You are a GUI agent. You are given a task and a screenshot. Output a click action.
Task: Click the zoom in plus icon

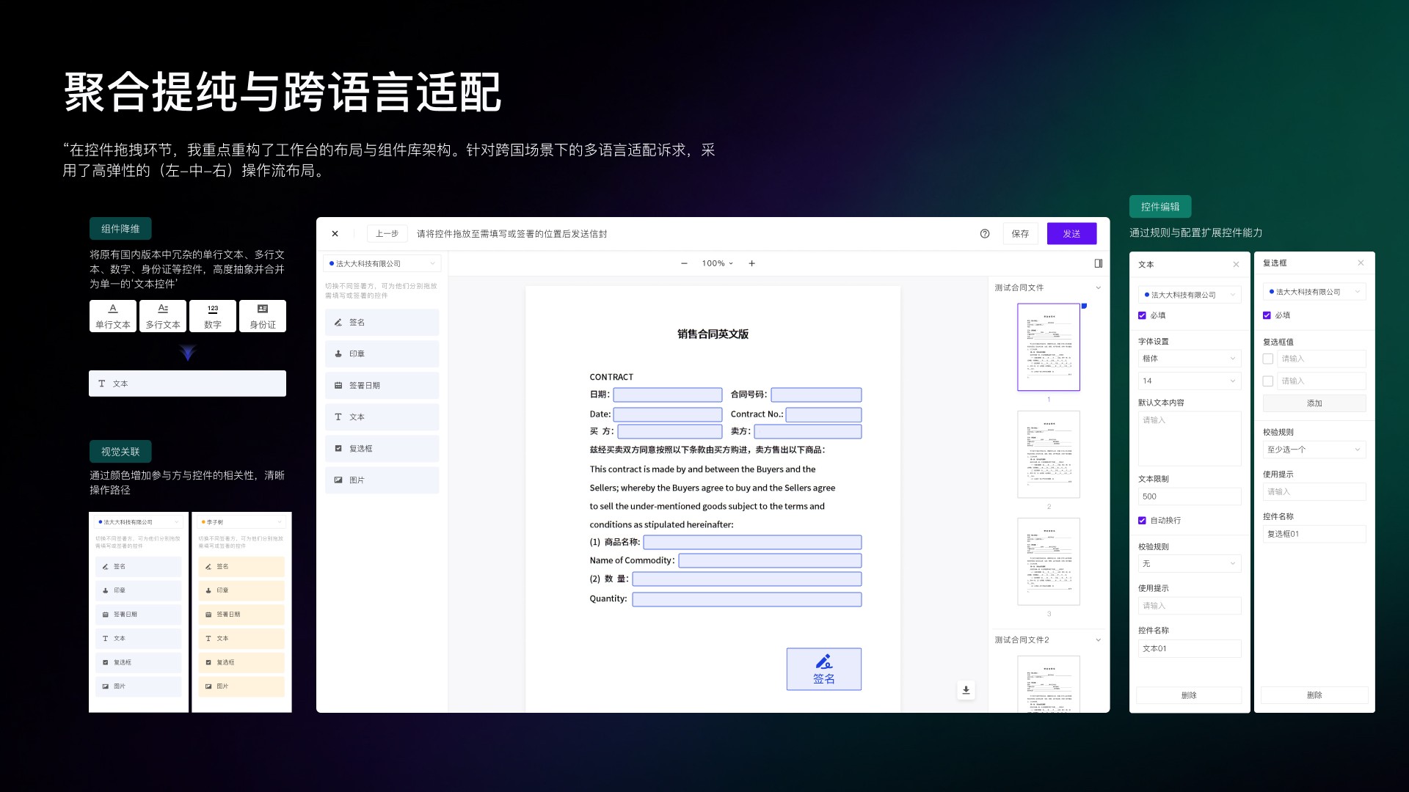751,263
